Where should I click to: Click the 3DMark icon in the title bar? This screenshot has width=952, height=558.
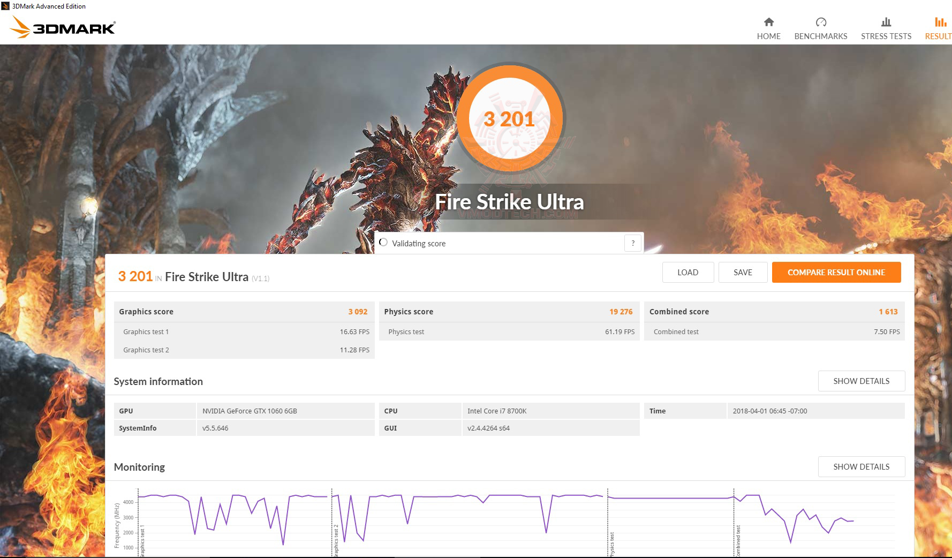point(5,6)
